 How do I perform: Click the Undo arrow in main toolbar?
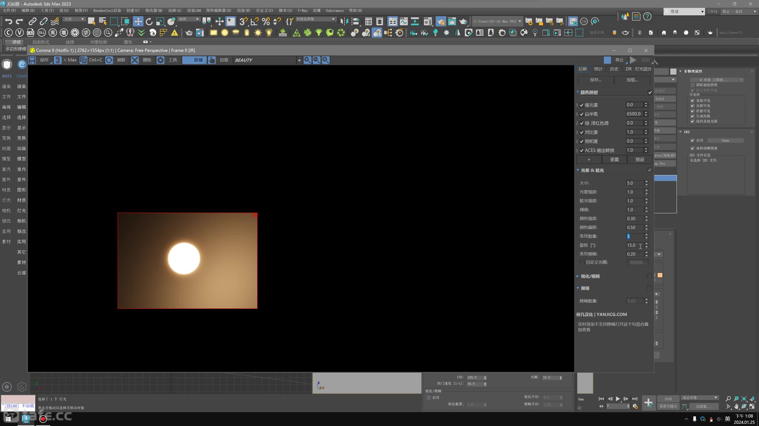[x=9, y=21]
